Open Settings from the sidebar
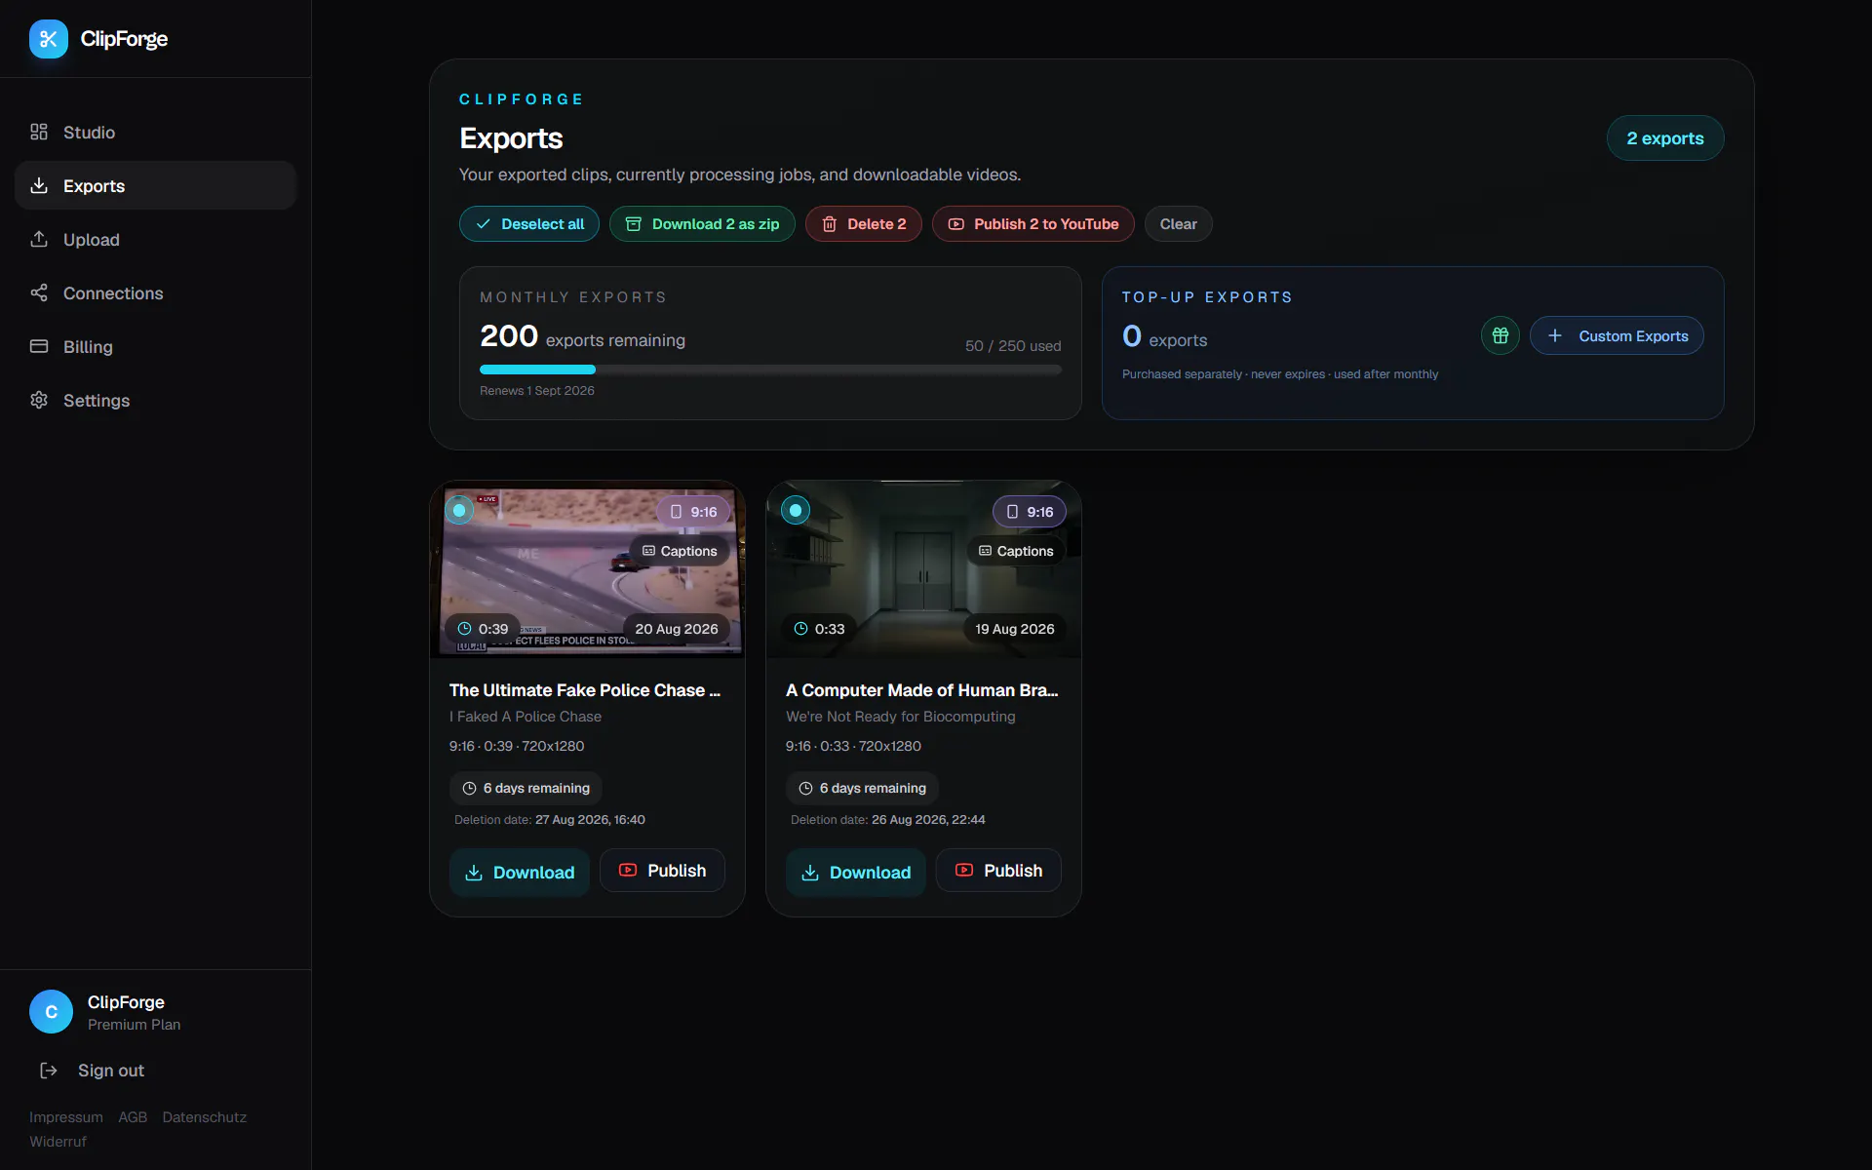Image resolution: width=1872 pixels, height=1170 pixels. tap(155, 400)
